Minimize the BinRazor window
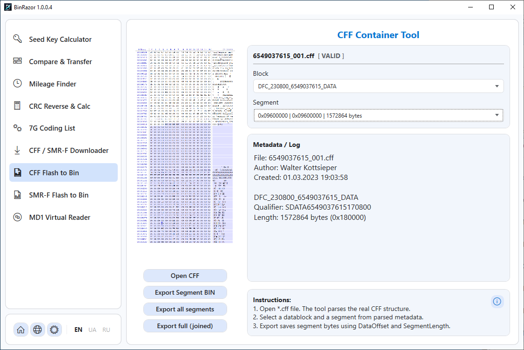524x350 pixels. (x=470, y=7)
